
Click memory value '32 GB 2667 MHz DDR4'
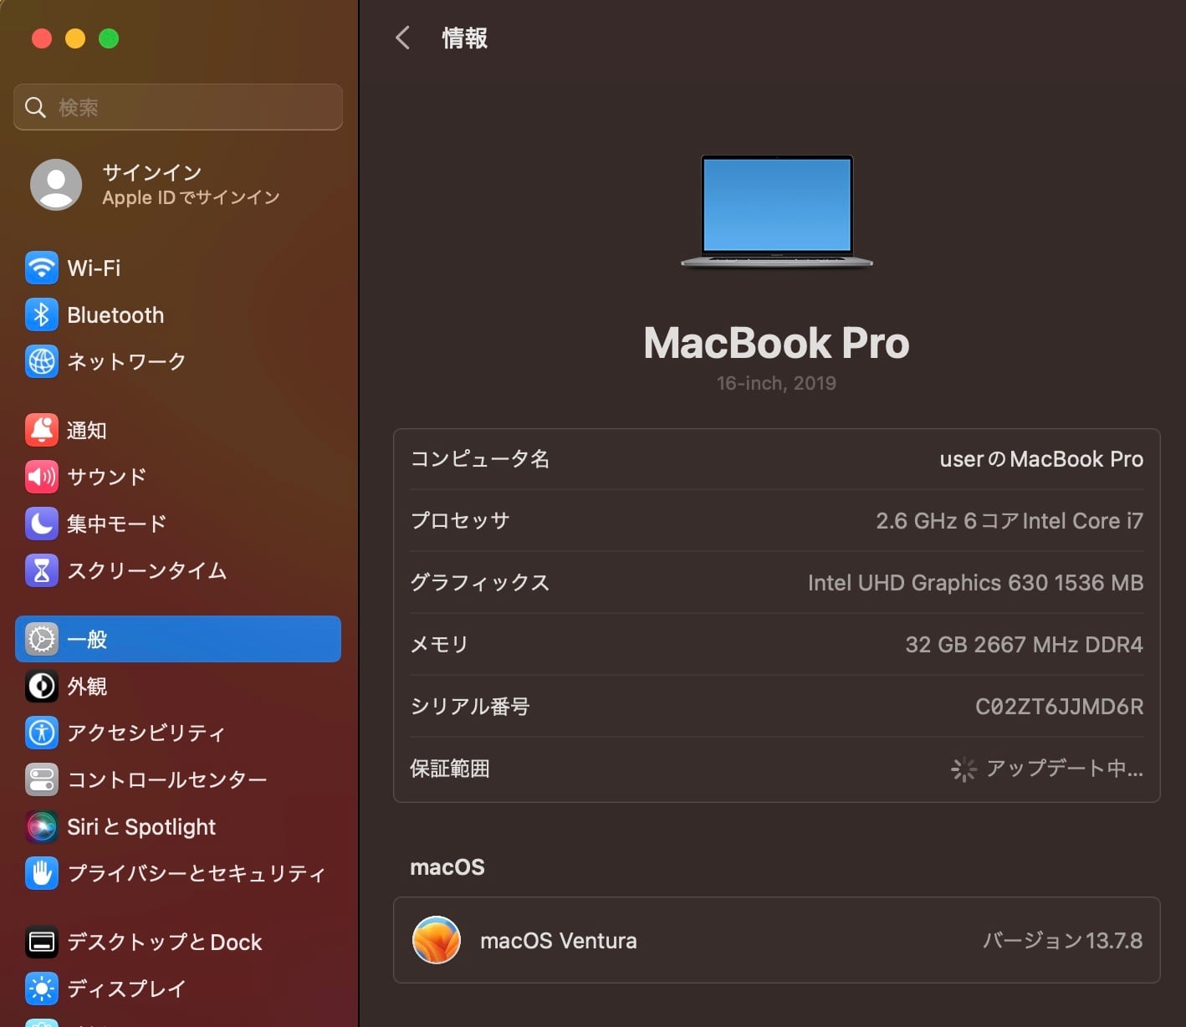[x=1025, y=645]
